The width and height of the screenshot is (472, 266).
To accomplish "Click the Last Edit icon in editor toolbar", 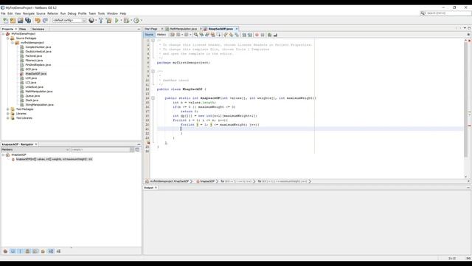I will [173, 35].
